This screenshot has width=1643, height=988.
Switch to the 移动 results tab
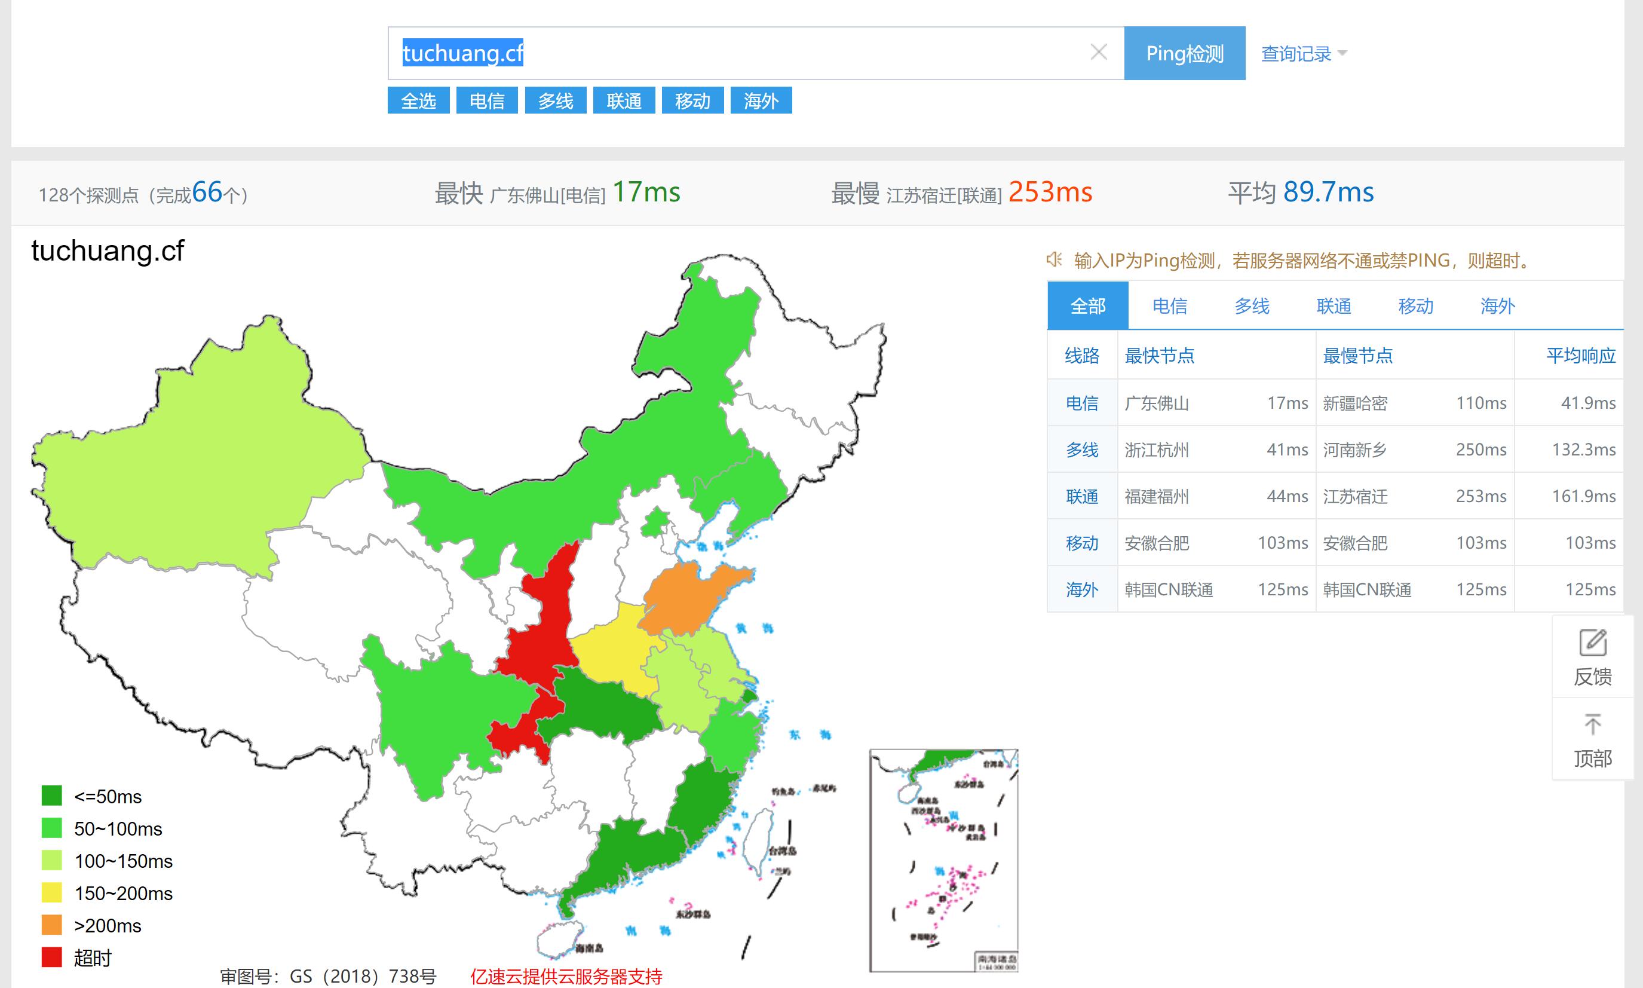click(1415, 306)
